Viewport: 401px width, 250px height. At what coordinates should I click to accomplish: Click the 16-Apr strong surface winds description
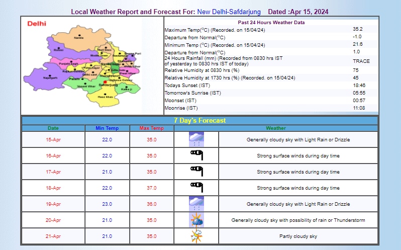click(x=298, y=156)
